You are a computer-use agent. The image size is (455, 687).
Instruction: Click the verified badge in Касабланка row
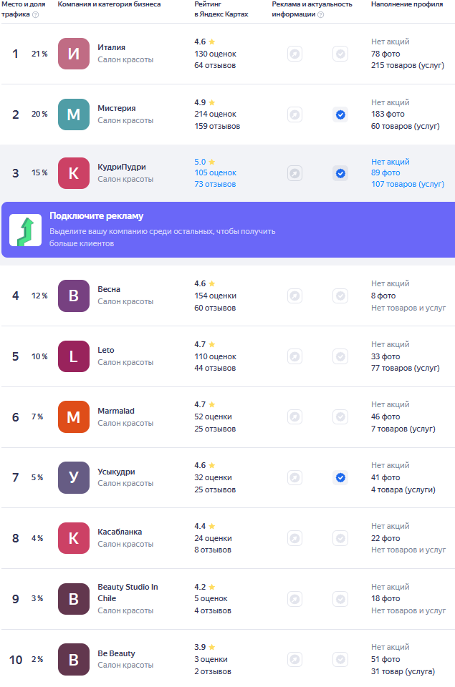[x=340, y=538]
